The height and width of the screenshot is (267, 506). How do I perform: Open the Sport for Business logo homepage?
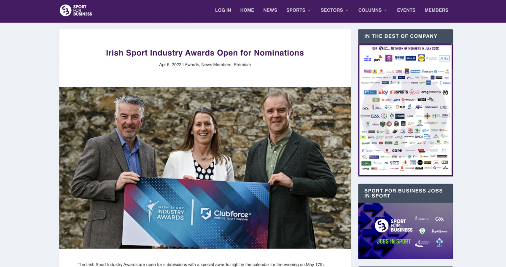(x=76, y=10)
